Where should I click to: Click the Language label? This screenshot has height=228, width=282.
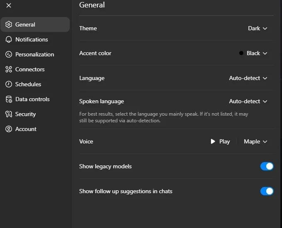pos(92,78)
